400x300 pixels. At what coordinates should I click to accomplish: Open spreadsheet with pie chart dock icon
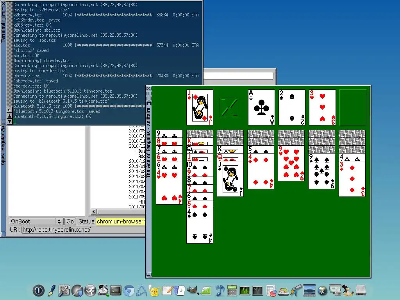point(271,291)
